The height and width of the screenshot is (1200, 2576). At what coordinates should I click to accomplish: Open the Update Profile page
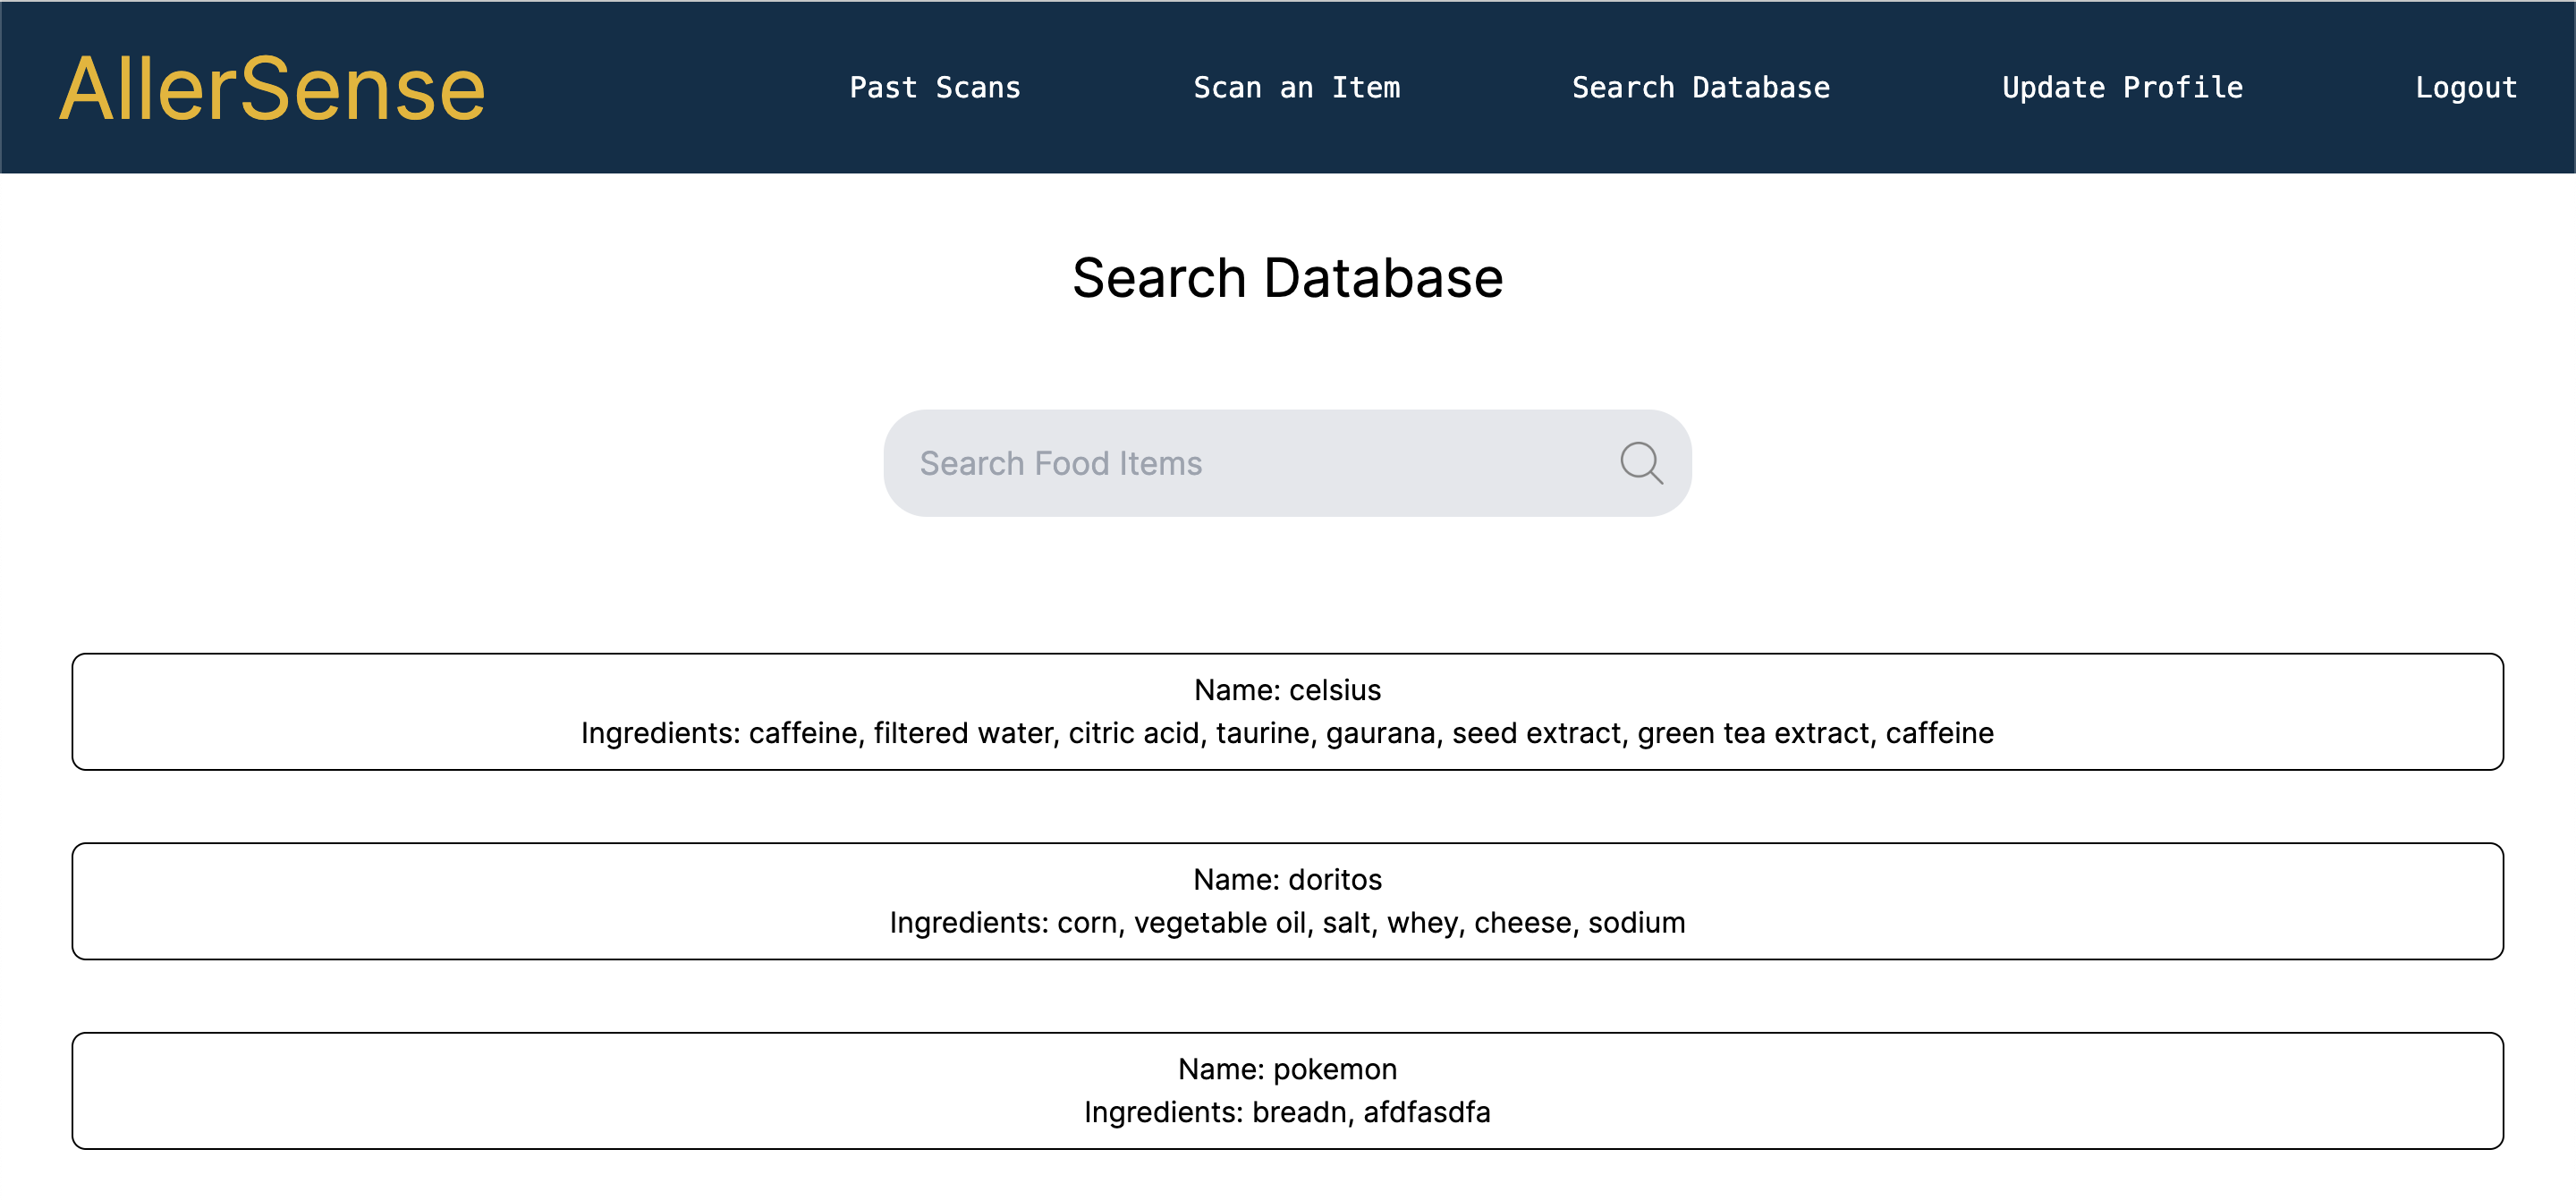2122,88
